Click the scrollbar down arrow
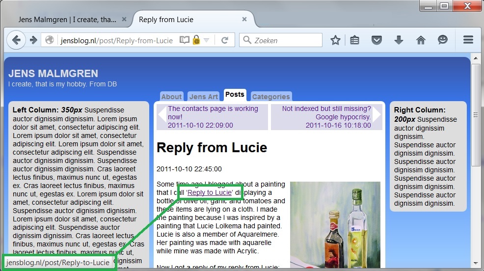The width and height of the screenshot is (484, 271). [476, 263]
